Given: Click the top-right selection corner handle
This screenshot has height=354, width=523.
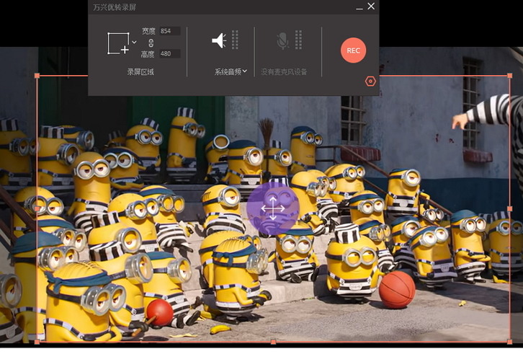Looking at the screenshot, I should point(509,76).
